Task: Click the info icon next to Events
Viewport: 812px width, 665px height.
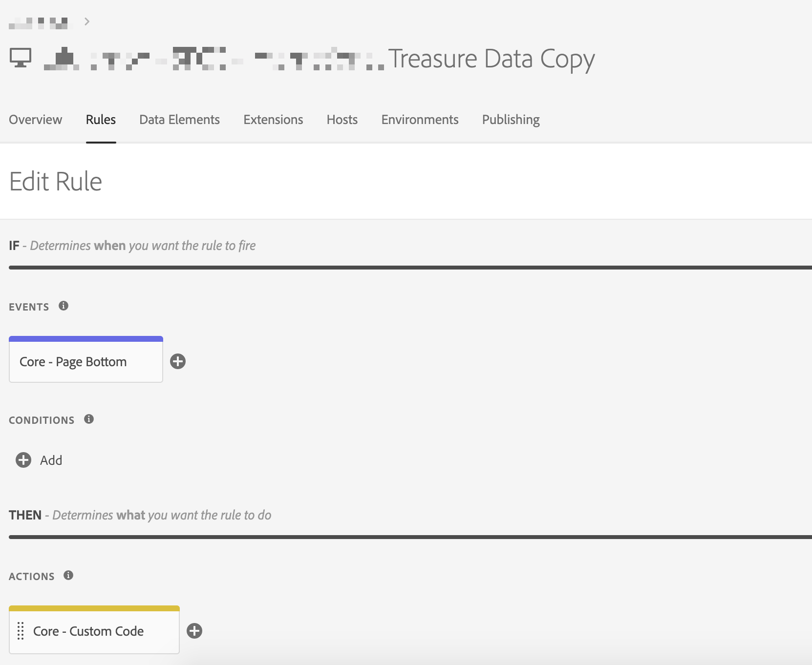Action: (x=64, y=306)
